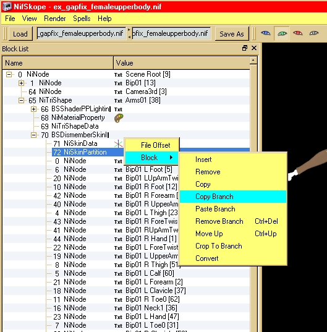Select Paste Branch in the Block submenu

point(233,209)
